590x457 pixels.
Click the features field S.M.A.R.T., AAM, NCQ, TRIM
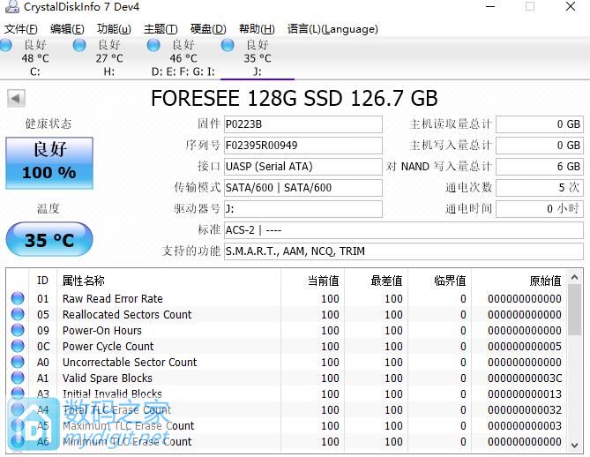click(x=404, y=251)
